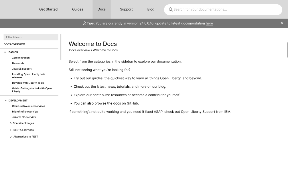Click the page scrollbar thumb at right

(287, 50)
